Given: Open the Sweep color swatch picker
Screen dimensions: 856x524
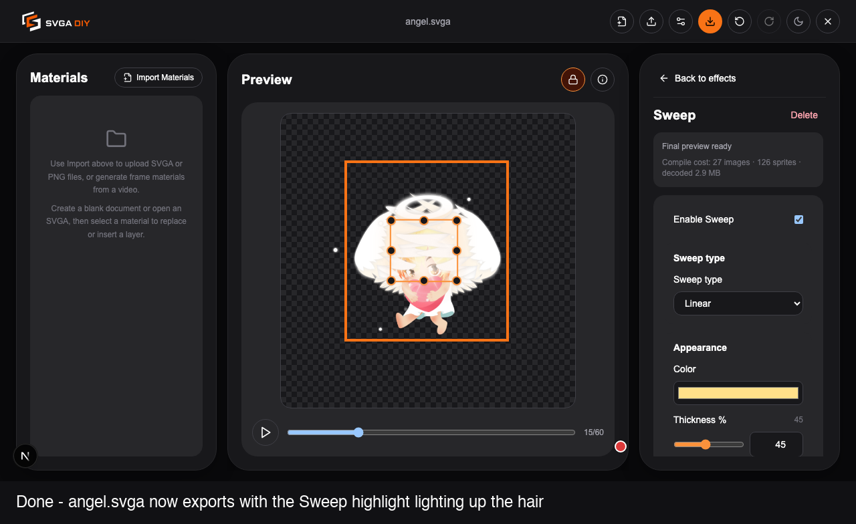Looking at the screenshot, I should point(738,393).
